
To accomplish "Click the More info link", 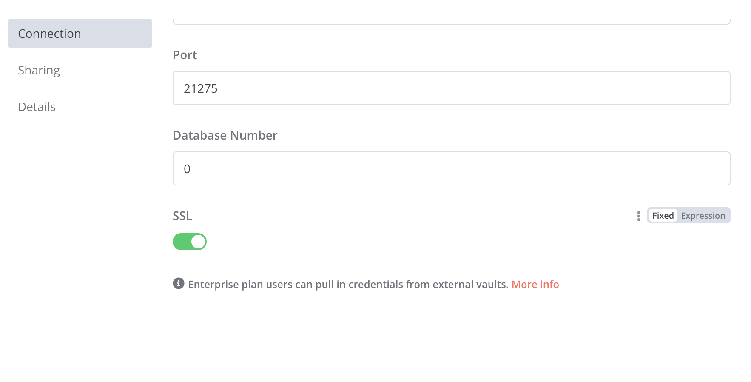I will click(x=535, y=284).
